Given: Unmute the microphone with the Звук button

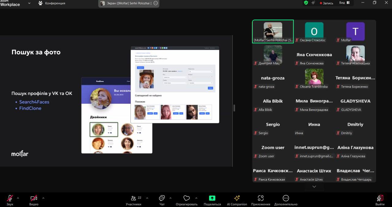Looking at the screenshot, I should tap(10, 200).
